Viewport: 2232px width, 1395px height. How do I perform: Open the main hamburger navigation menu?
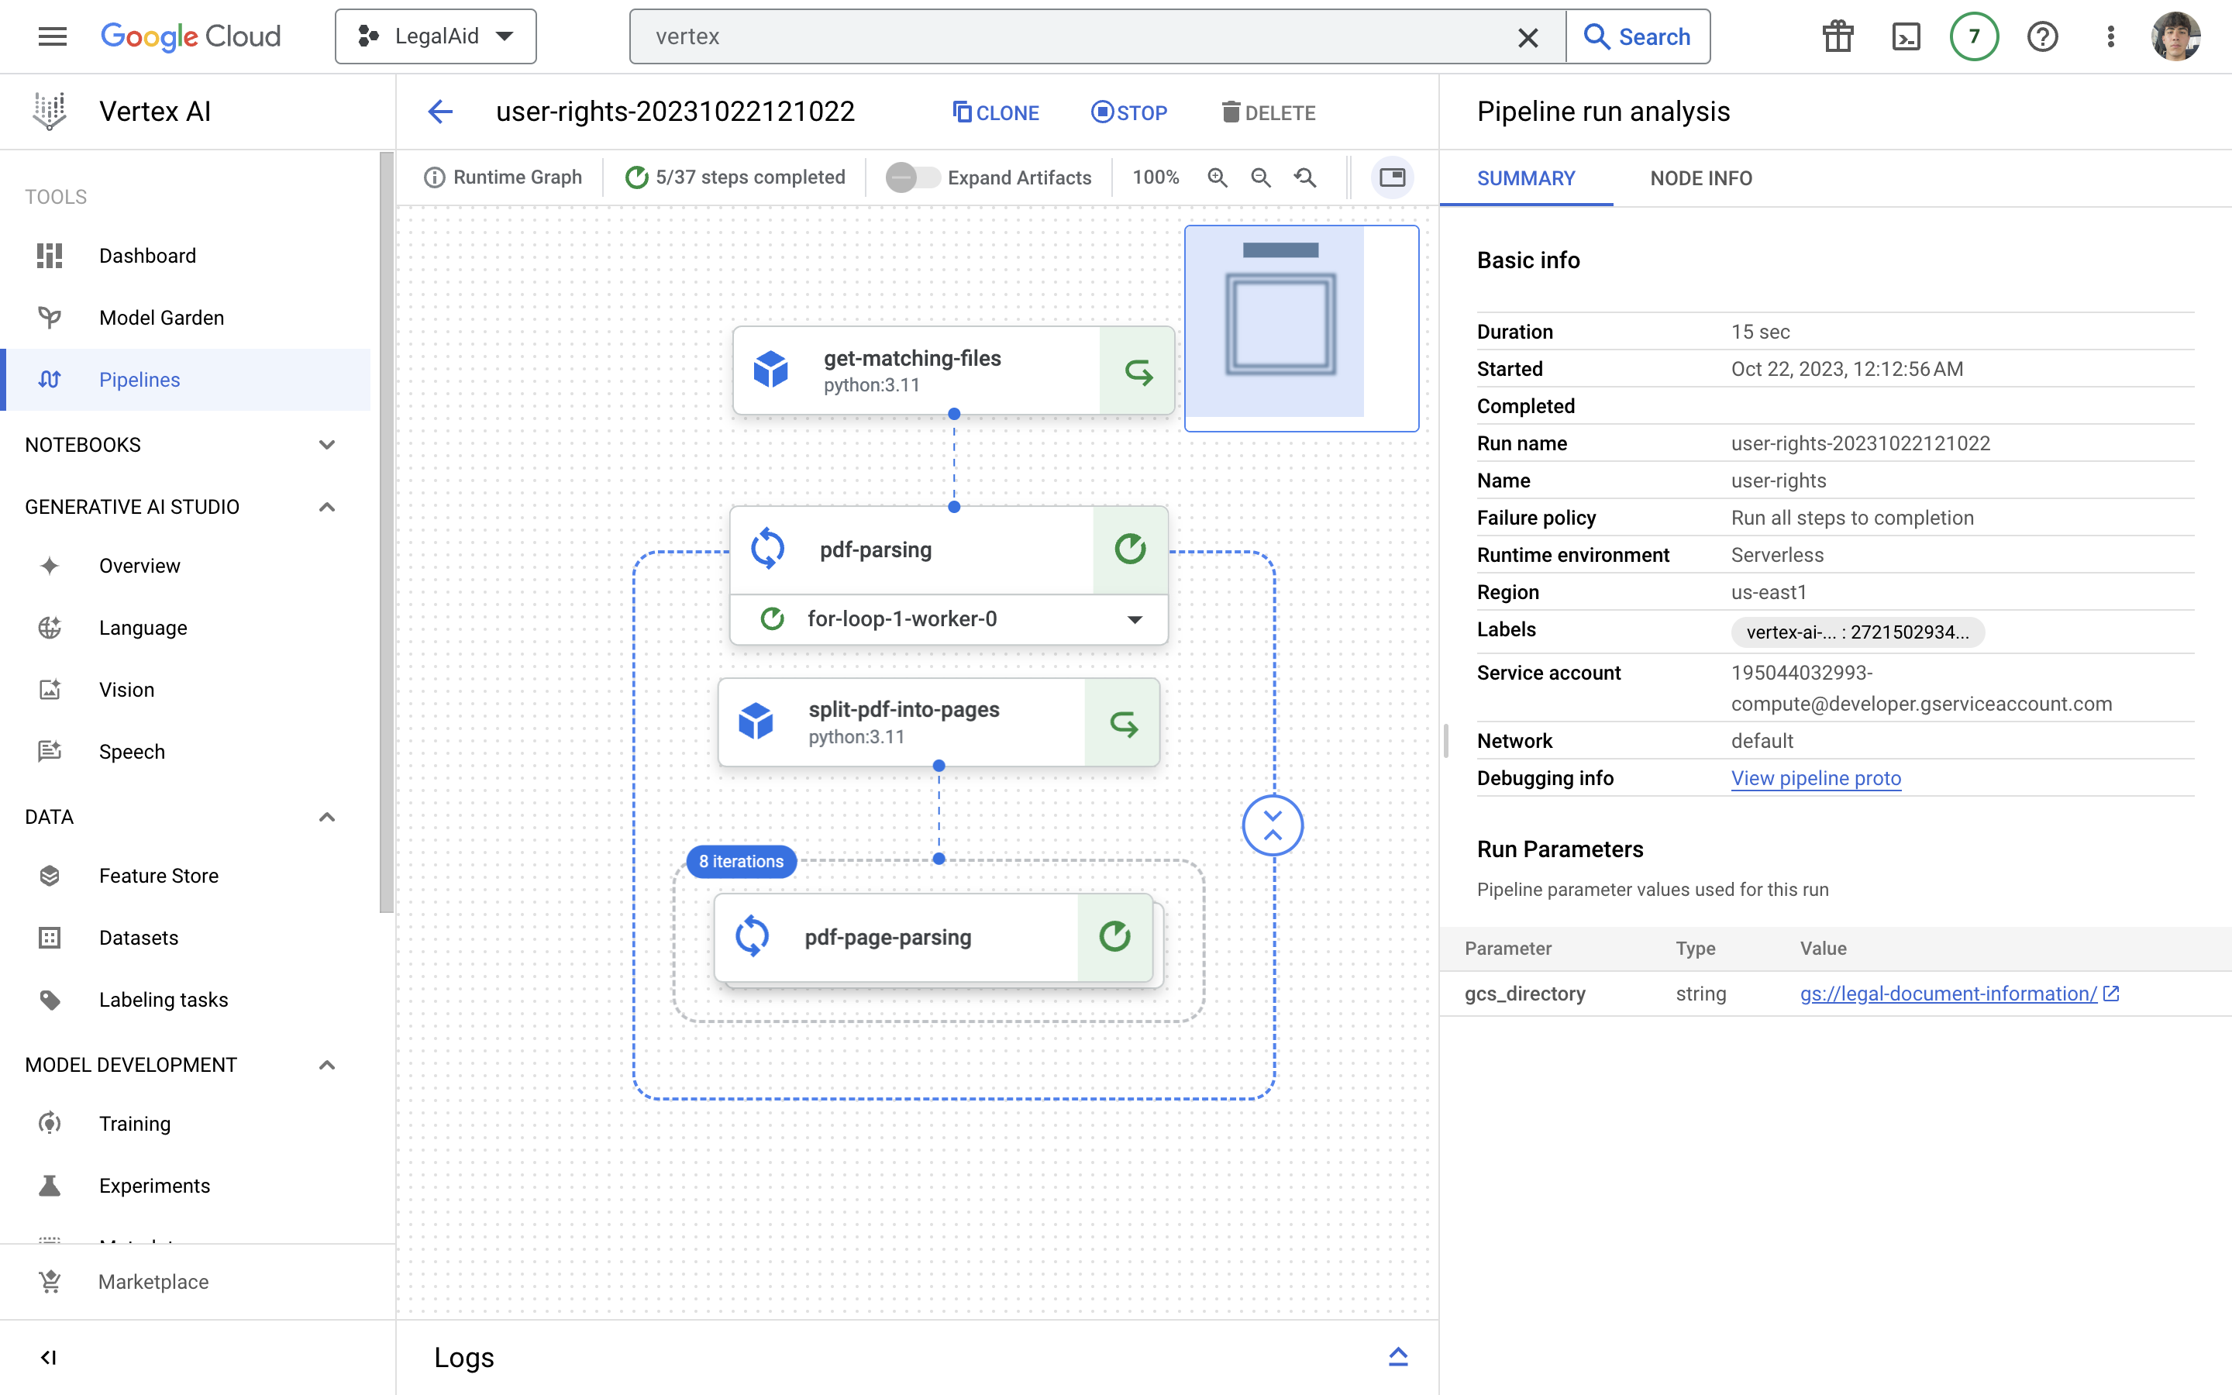[x=53, y=37]
